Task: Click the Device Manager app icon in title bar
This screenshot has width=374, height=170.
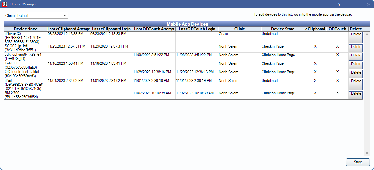Action: pyautogui.click(x=5, y=4)
